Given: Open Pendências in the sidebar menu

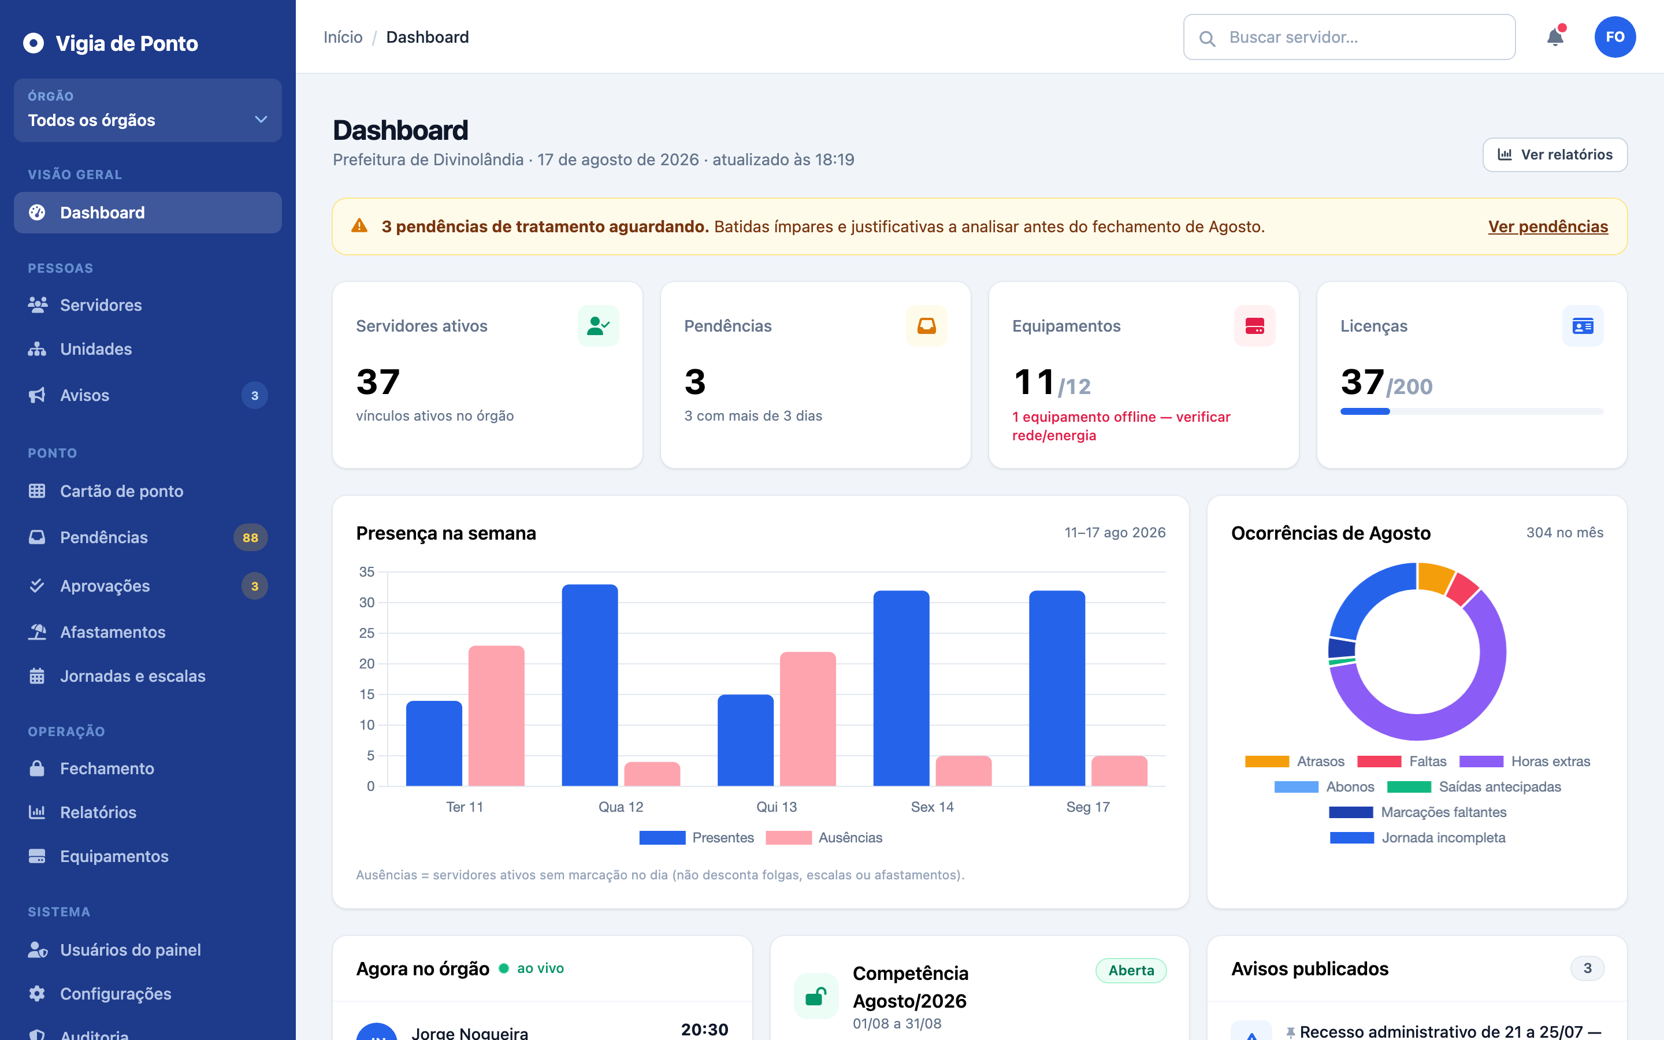Looking at the screenshot, I should [x=148, y=537].
